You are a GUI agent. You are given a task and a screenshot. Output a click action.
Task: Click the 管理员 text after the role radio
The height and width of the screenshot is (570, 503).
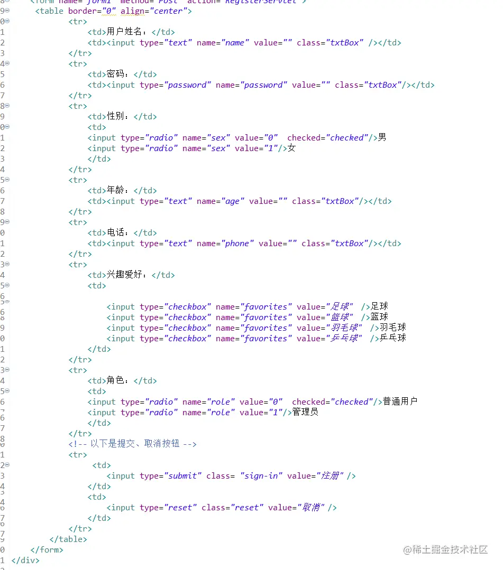click(305, 412)
